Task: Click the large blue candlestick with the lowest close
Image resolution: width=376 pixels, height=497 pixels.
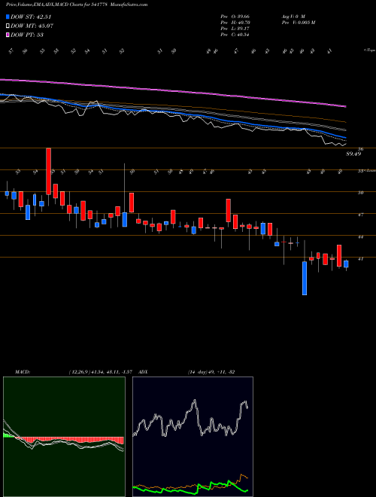Action: tap(305, 278)
